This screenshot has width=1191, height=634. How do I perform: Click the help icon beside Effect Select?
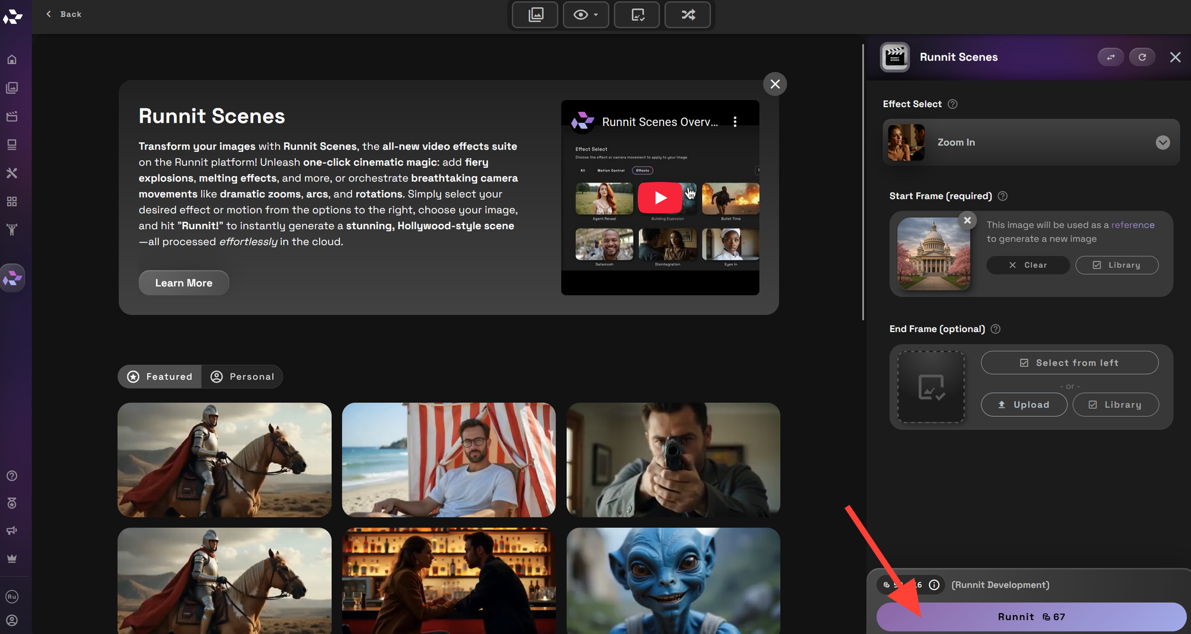click(953, 104)
